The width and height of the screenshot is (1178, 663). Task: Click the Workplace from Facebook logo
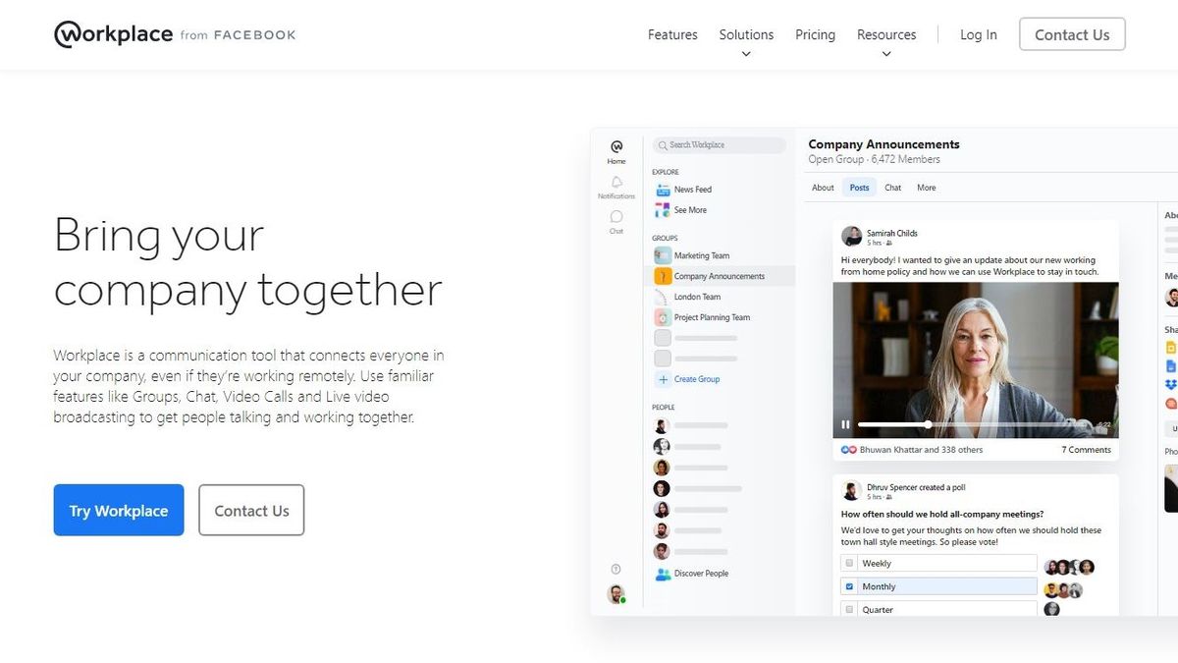pos(174,33)
